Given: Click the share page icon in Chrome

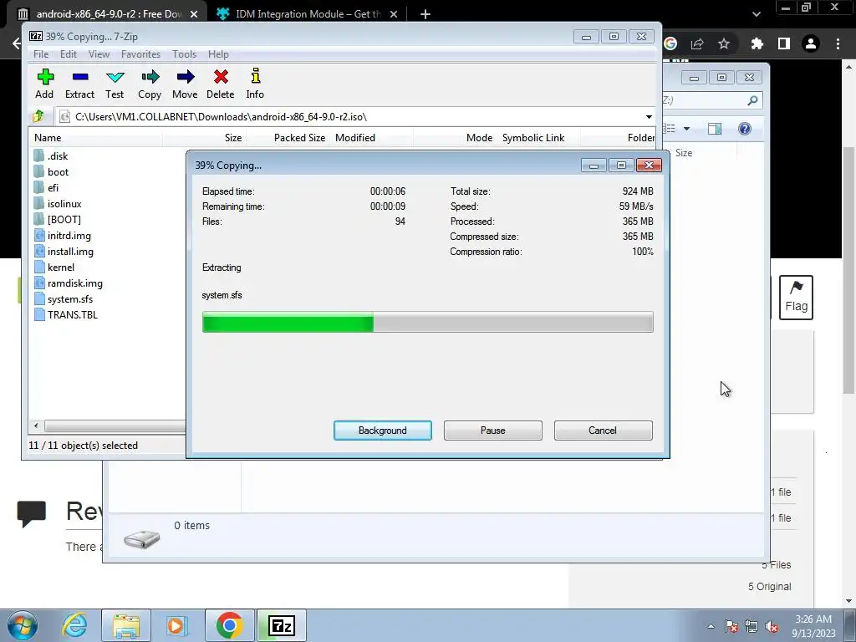Looking at the screenshot, I should pos(697,43).
